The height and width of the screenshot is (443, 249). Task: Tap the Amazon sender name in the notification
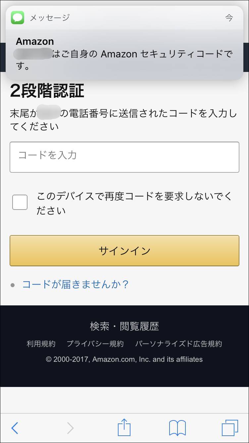35,41
